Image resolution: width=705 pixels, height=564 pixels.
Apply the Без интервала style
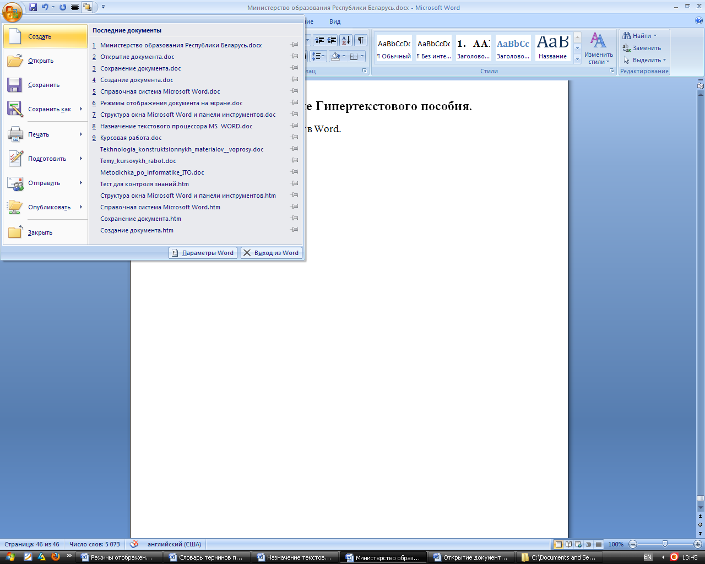point(434,48)
